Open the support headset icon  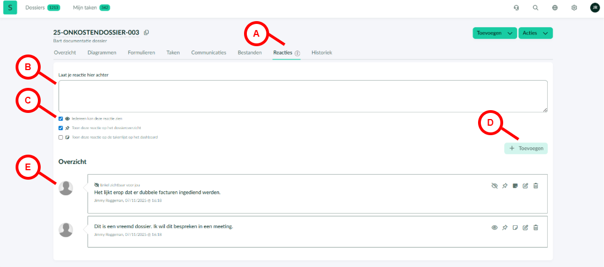point(516,8)
